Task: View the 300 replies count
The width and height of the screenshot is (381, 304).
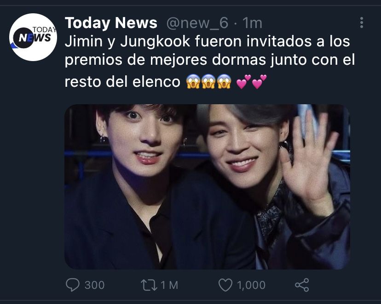Action: click(x=94, y=285)
